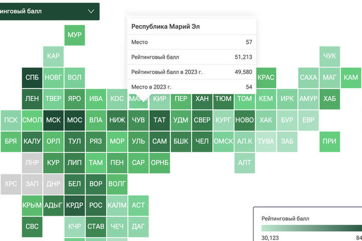Image resolution: width=362 pixels, height=241 pixels.
Task: Click the НОВО region tile
Action: click(x=244, y=120)
